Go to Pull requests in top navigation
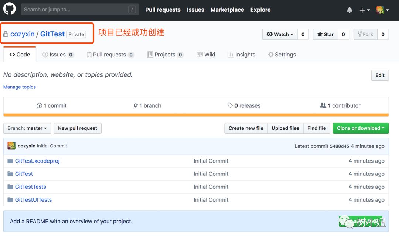Image resolution: width=399 pixels, height=240 pixels. point(163,10)
